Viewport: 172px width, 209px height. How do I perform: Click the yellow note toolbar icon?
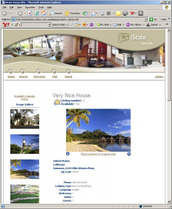[118, 13]
